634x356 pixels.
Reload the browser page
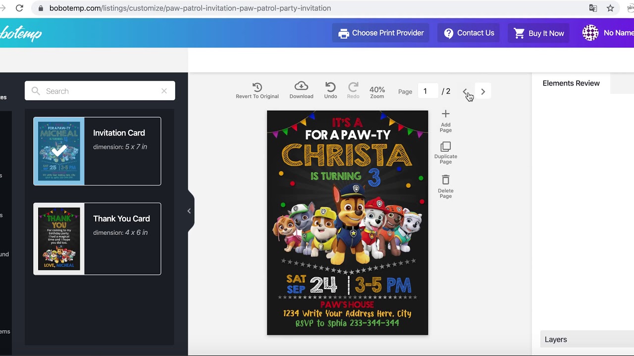[19, 8]
